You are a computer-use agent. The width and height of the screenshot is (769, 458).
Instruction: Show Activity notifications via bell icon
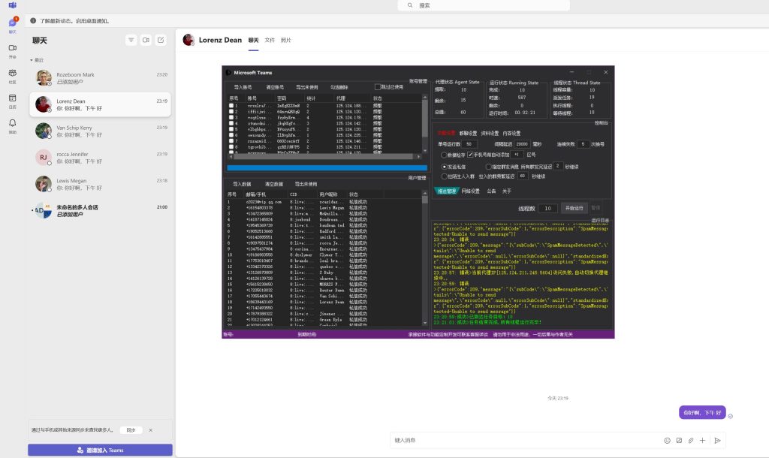12,125
